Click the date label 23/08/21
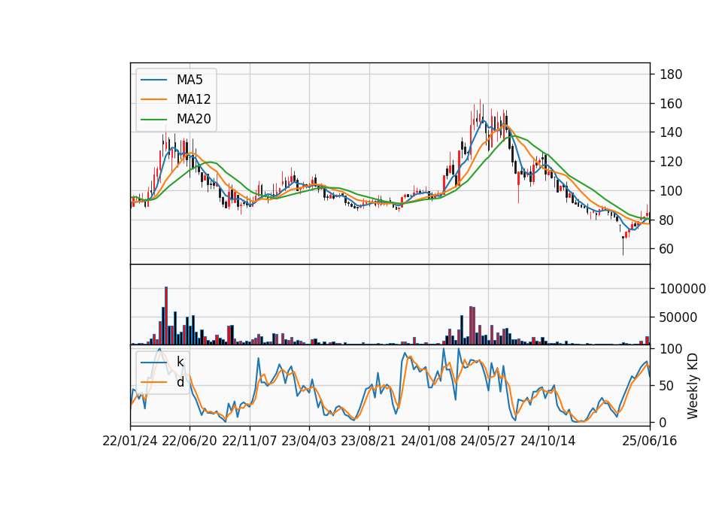 click(x=369, y=442)
